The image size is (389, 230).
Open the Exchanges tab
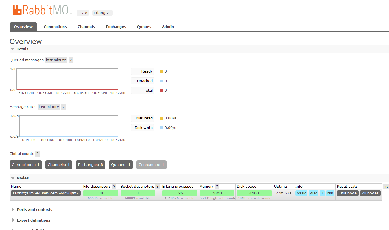[x=116, y=27]
